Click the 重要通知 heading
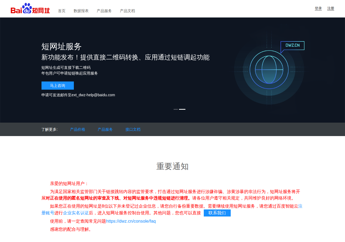The height and width of the screenshot is (242, 345). [x=172, y=166]
